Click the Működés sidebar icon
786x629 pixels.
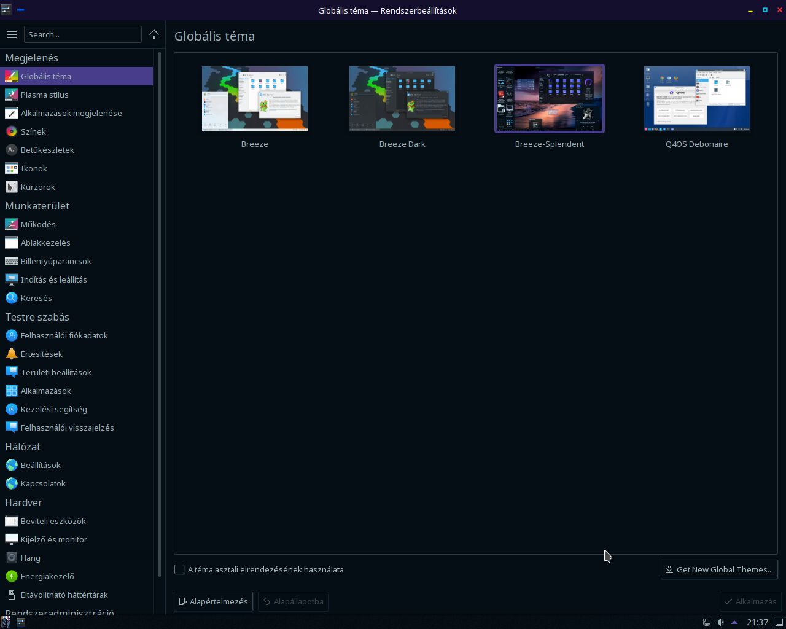point(11,224)
